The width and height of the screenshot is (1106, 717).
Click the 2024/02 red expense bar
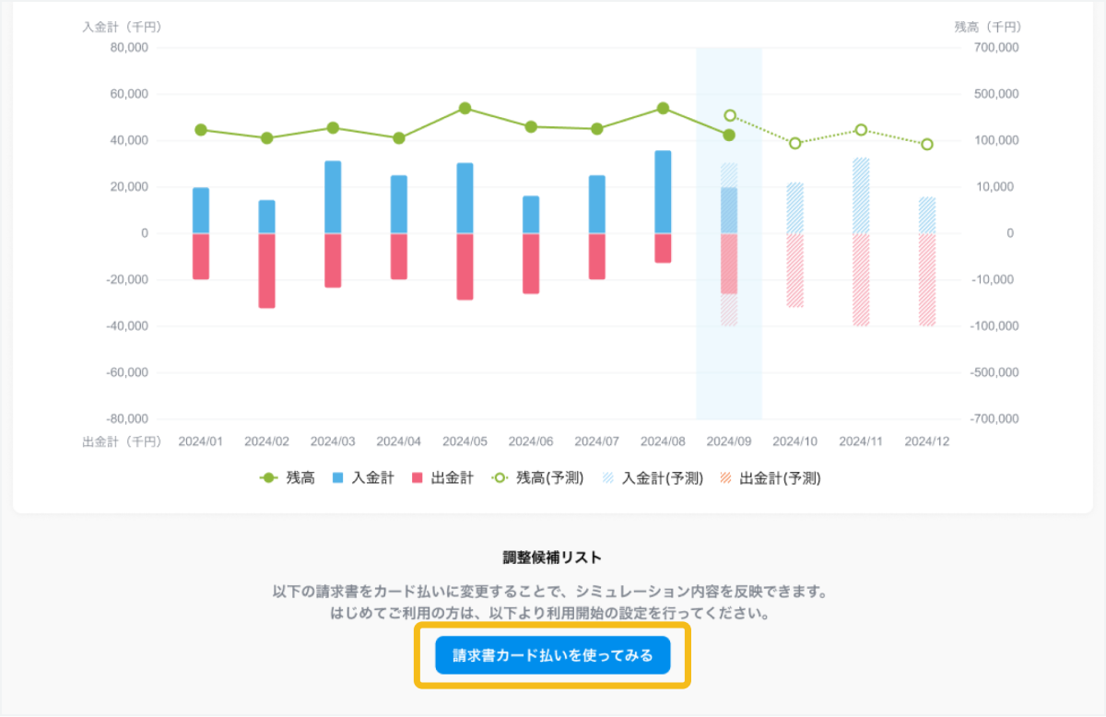click(x=267, y=270)
